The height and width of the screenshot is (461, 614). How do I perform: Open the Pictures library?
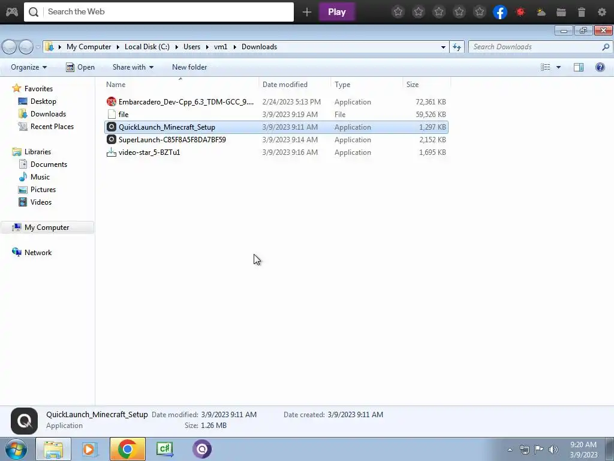(43, 189)
